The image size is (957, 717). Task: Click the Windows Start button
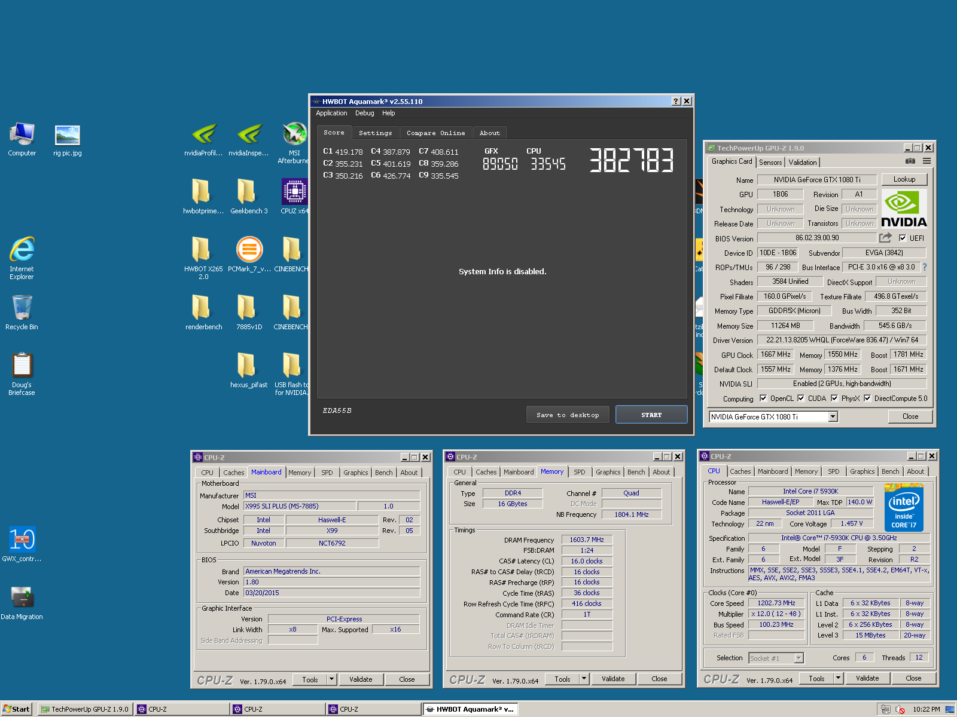tap(16, 709)
